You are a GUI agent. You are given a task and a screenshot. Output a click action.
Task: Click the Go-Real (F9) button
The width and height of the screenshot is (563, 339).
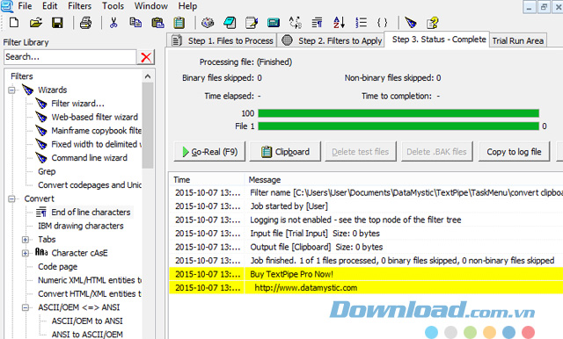[x=210, y=152]
